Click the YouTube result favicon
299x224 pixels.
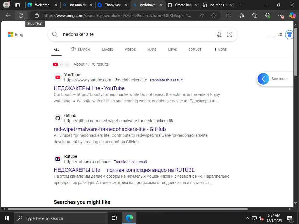pyautogui.click(x=58, y=77)
